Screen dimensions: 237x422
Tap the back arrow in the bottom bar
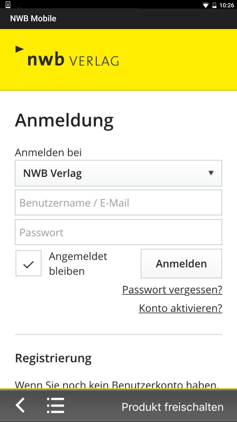coord(20,405)
